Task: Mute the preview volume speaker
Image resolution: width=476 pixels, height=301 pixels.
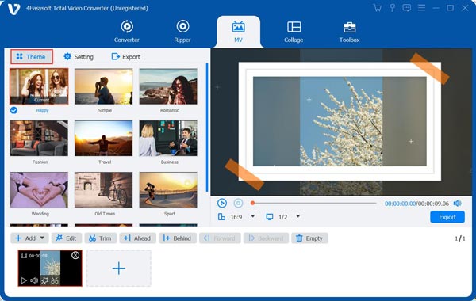Action: [x=457, y=204]
